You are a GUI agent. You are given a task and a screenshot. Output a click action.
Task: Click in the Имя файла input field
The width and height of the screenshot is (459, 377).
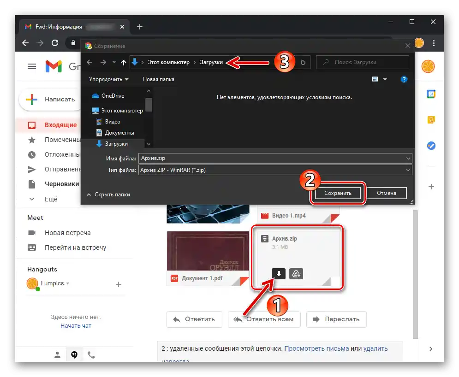[272, 158]
